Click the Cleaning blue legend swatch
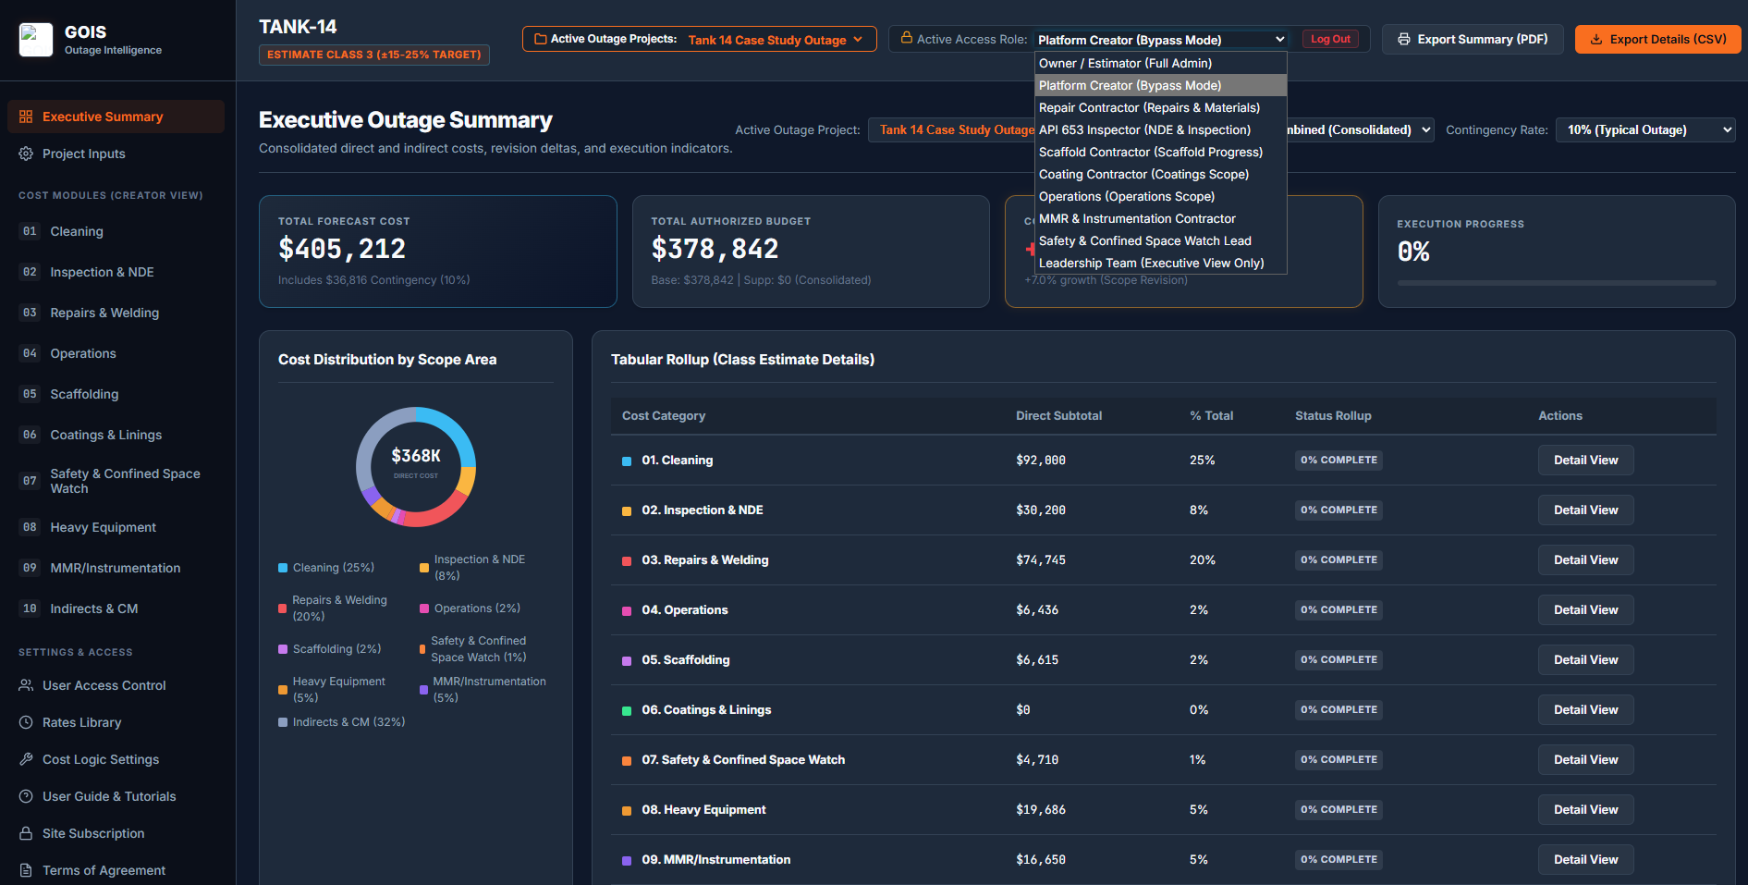The image size is (1748, 885). 283,568
